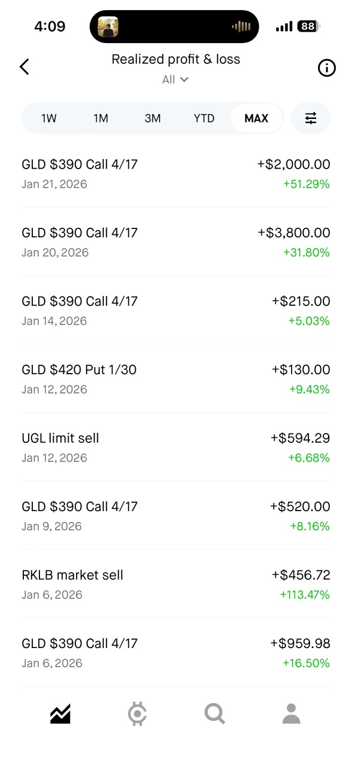This screenshot has height=764, width=352.
Task: View the UGL limit sell trade
Action: 176,447
